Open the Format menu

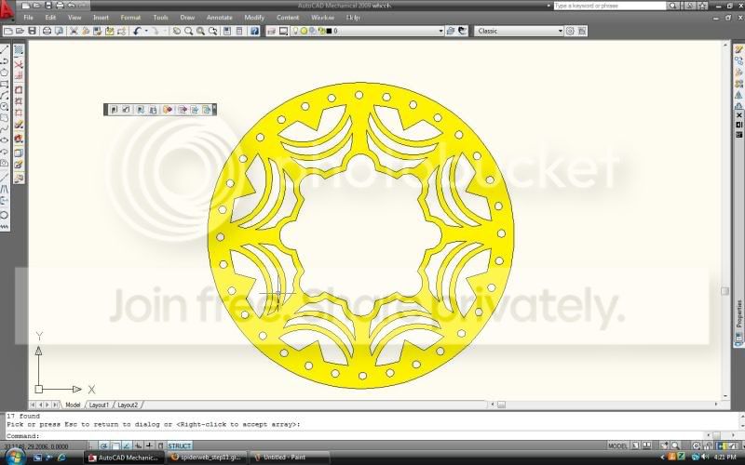click(x=130, y=18)
